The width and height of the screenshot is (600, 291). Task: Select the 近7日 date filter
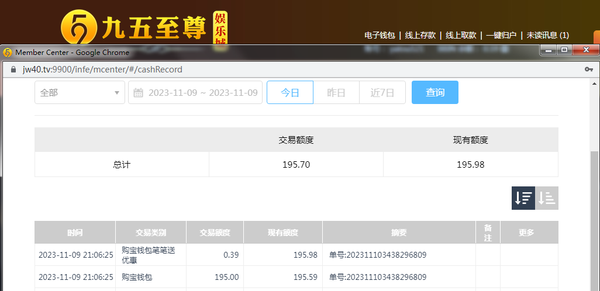382,92
